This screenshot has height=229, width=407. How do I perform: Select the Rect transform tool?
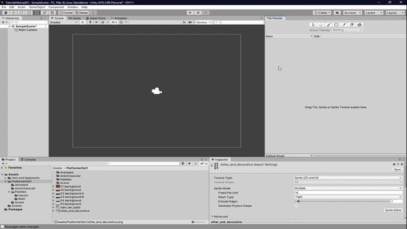37,13
